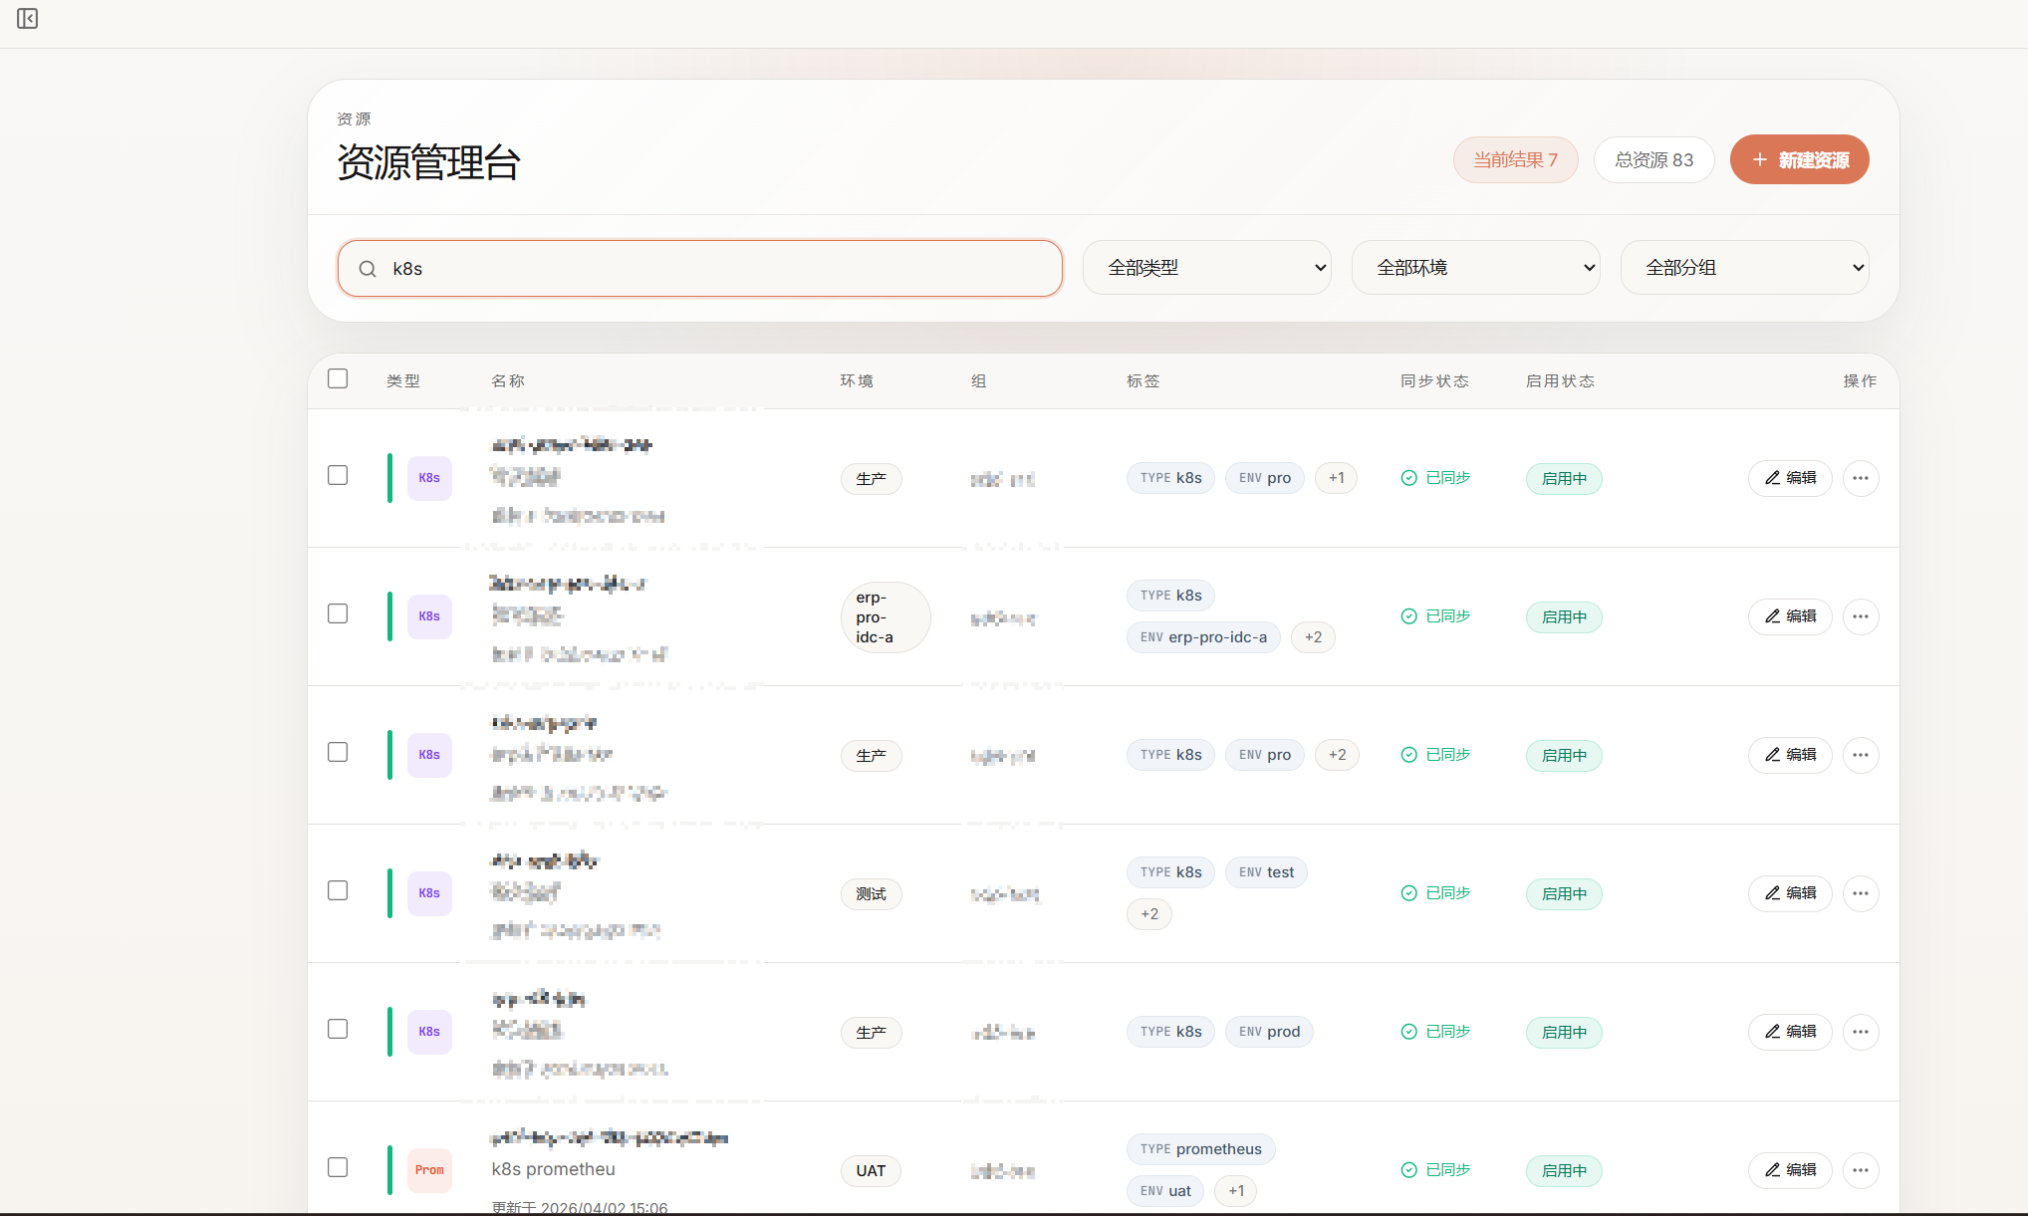Image resolution: width=2028 pixels, height=1216 pixels.
Task: Open the 全部环境 dropdown
Action: tap(1475, 267)
